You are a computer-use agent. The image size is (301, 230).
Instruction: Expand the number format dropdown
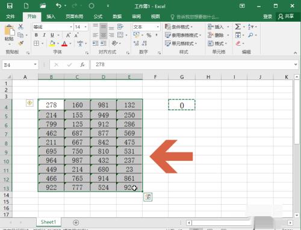pyautogui.click(x=158, y=27)
